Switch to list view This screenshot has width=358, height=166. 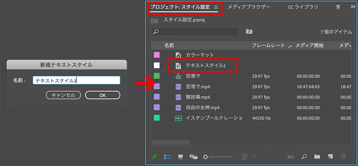[x=167, y=157]
